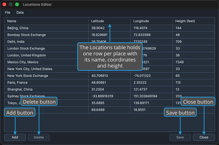Select the London Stock Exchange name cell
The width and height of the screenshot is (219, 145).
pos(46,49)
